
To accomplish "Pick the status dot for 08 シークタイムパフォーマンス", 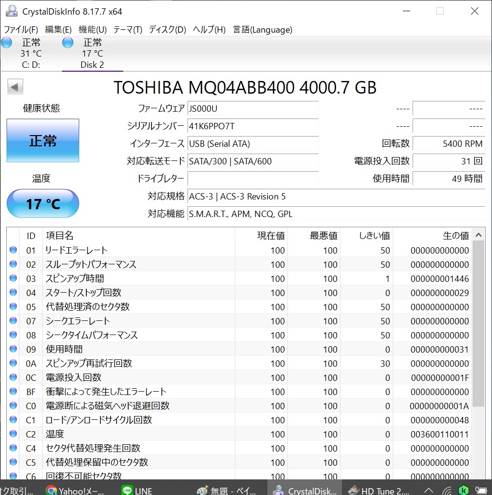I will click(13, 335).
